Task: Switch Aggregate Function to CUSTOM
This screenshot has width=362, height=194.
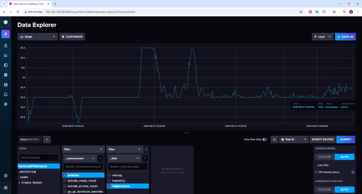Action: point(325,190)
